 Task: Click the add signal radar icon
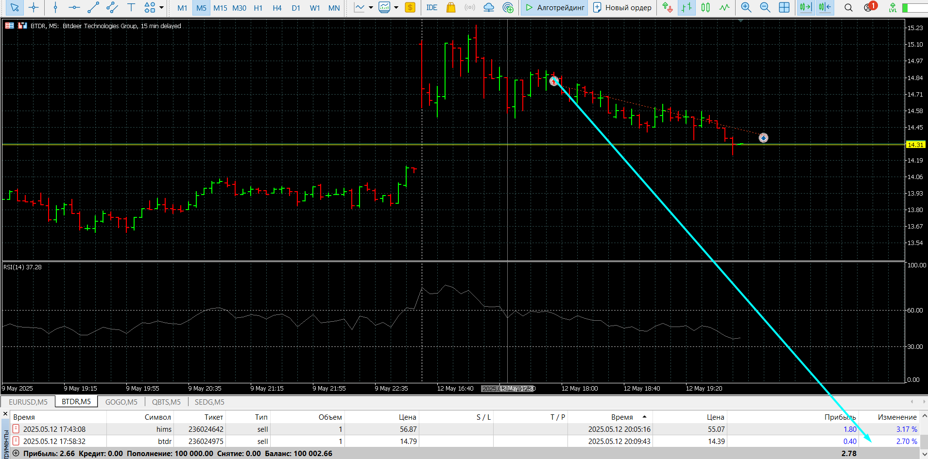(x=508, y=7)
